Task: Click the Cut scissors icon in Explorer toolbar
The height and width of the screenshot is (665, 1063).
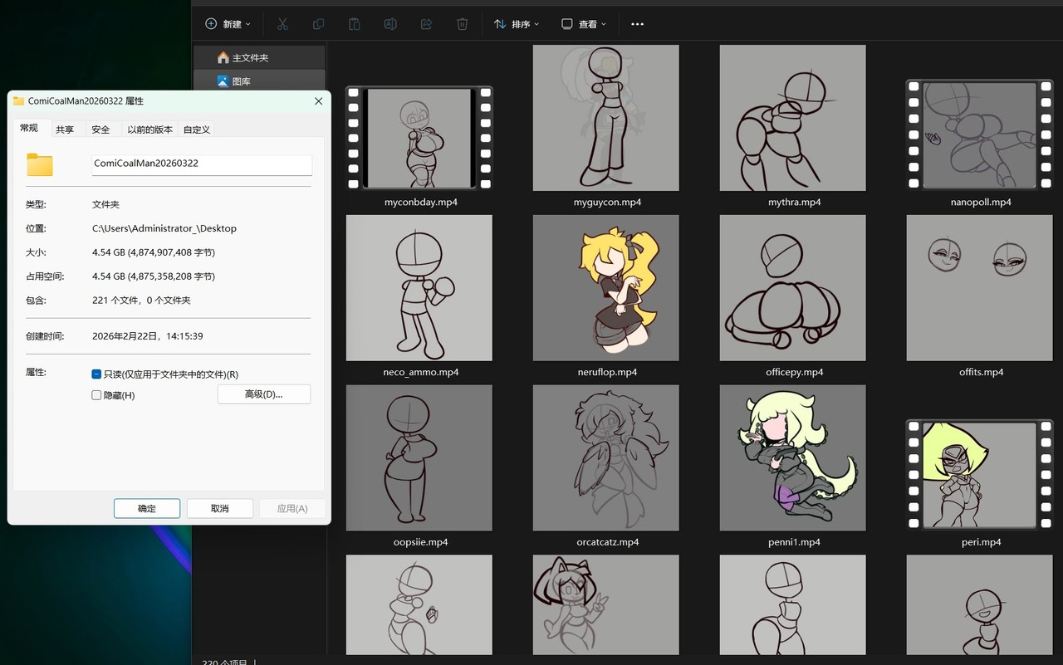Action: coord(282,24)
